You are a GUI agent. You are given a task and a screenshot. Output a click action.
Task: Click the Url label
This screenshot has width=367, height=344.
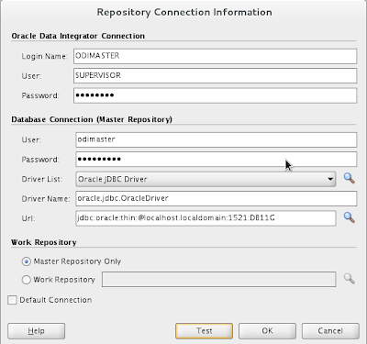(x=28, y=218)
